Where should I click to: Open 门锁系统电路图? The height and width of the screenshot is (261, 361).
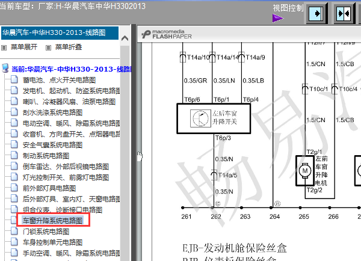(x=46, y=232)
